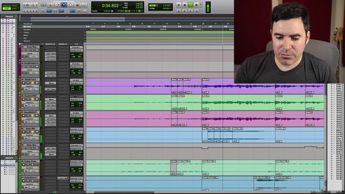The width and height of the screenshot is (345, 194).
Task: Solo the BassSCOPED track
Action: pos(32,99)
